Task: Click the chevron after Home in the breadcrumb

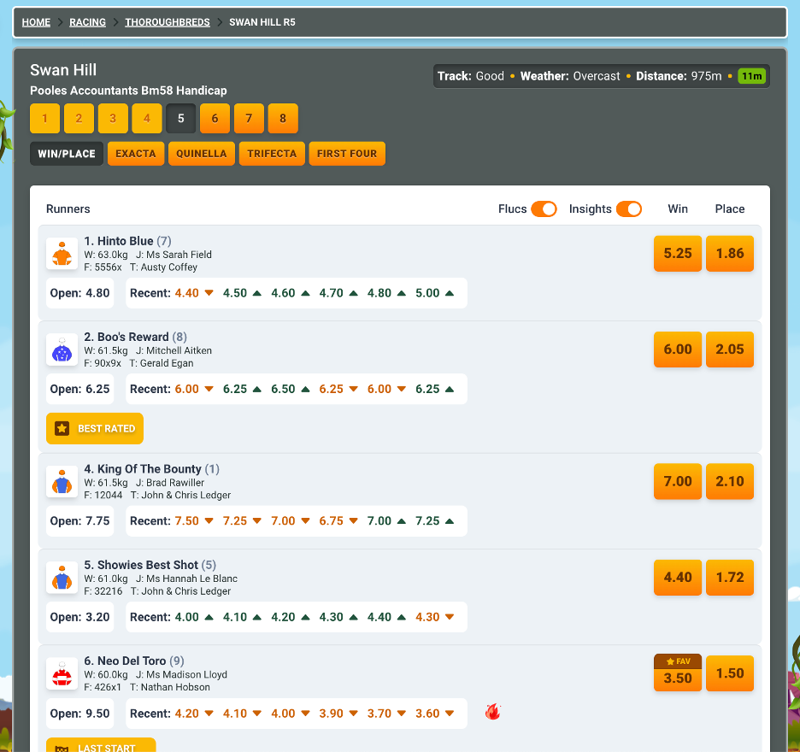Action: coord(60,22)
